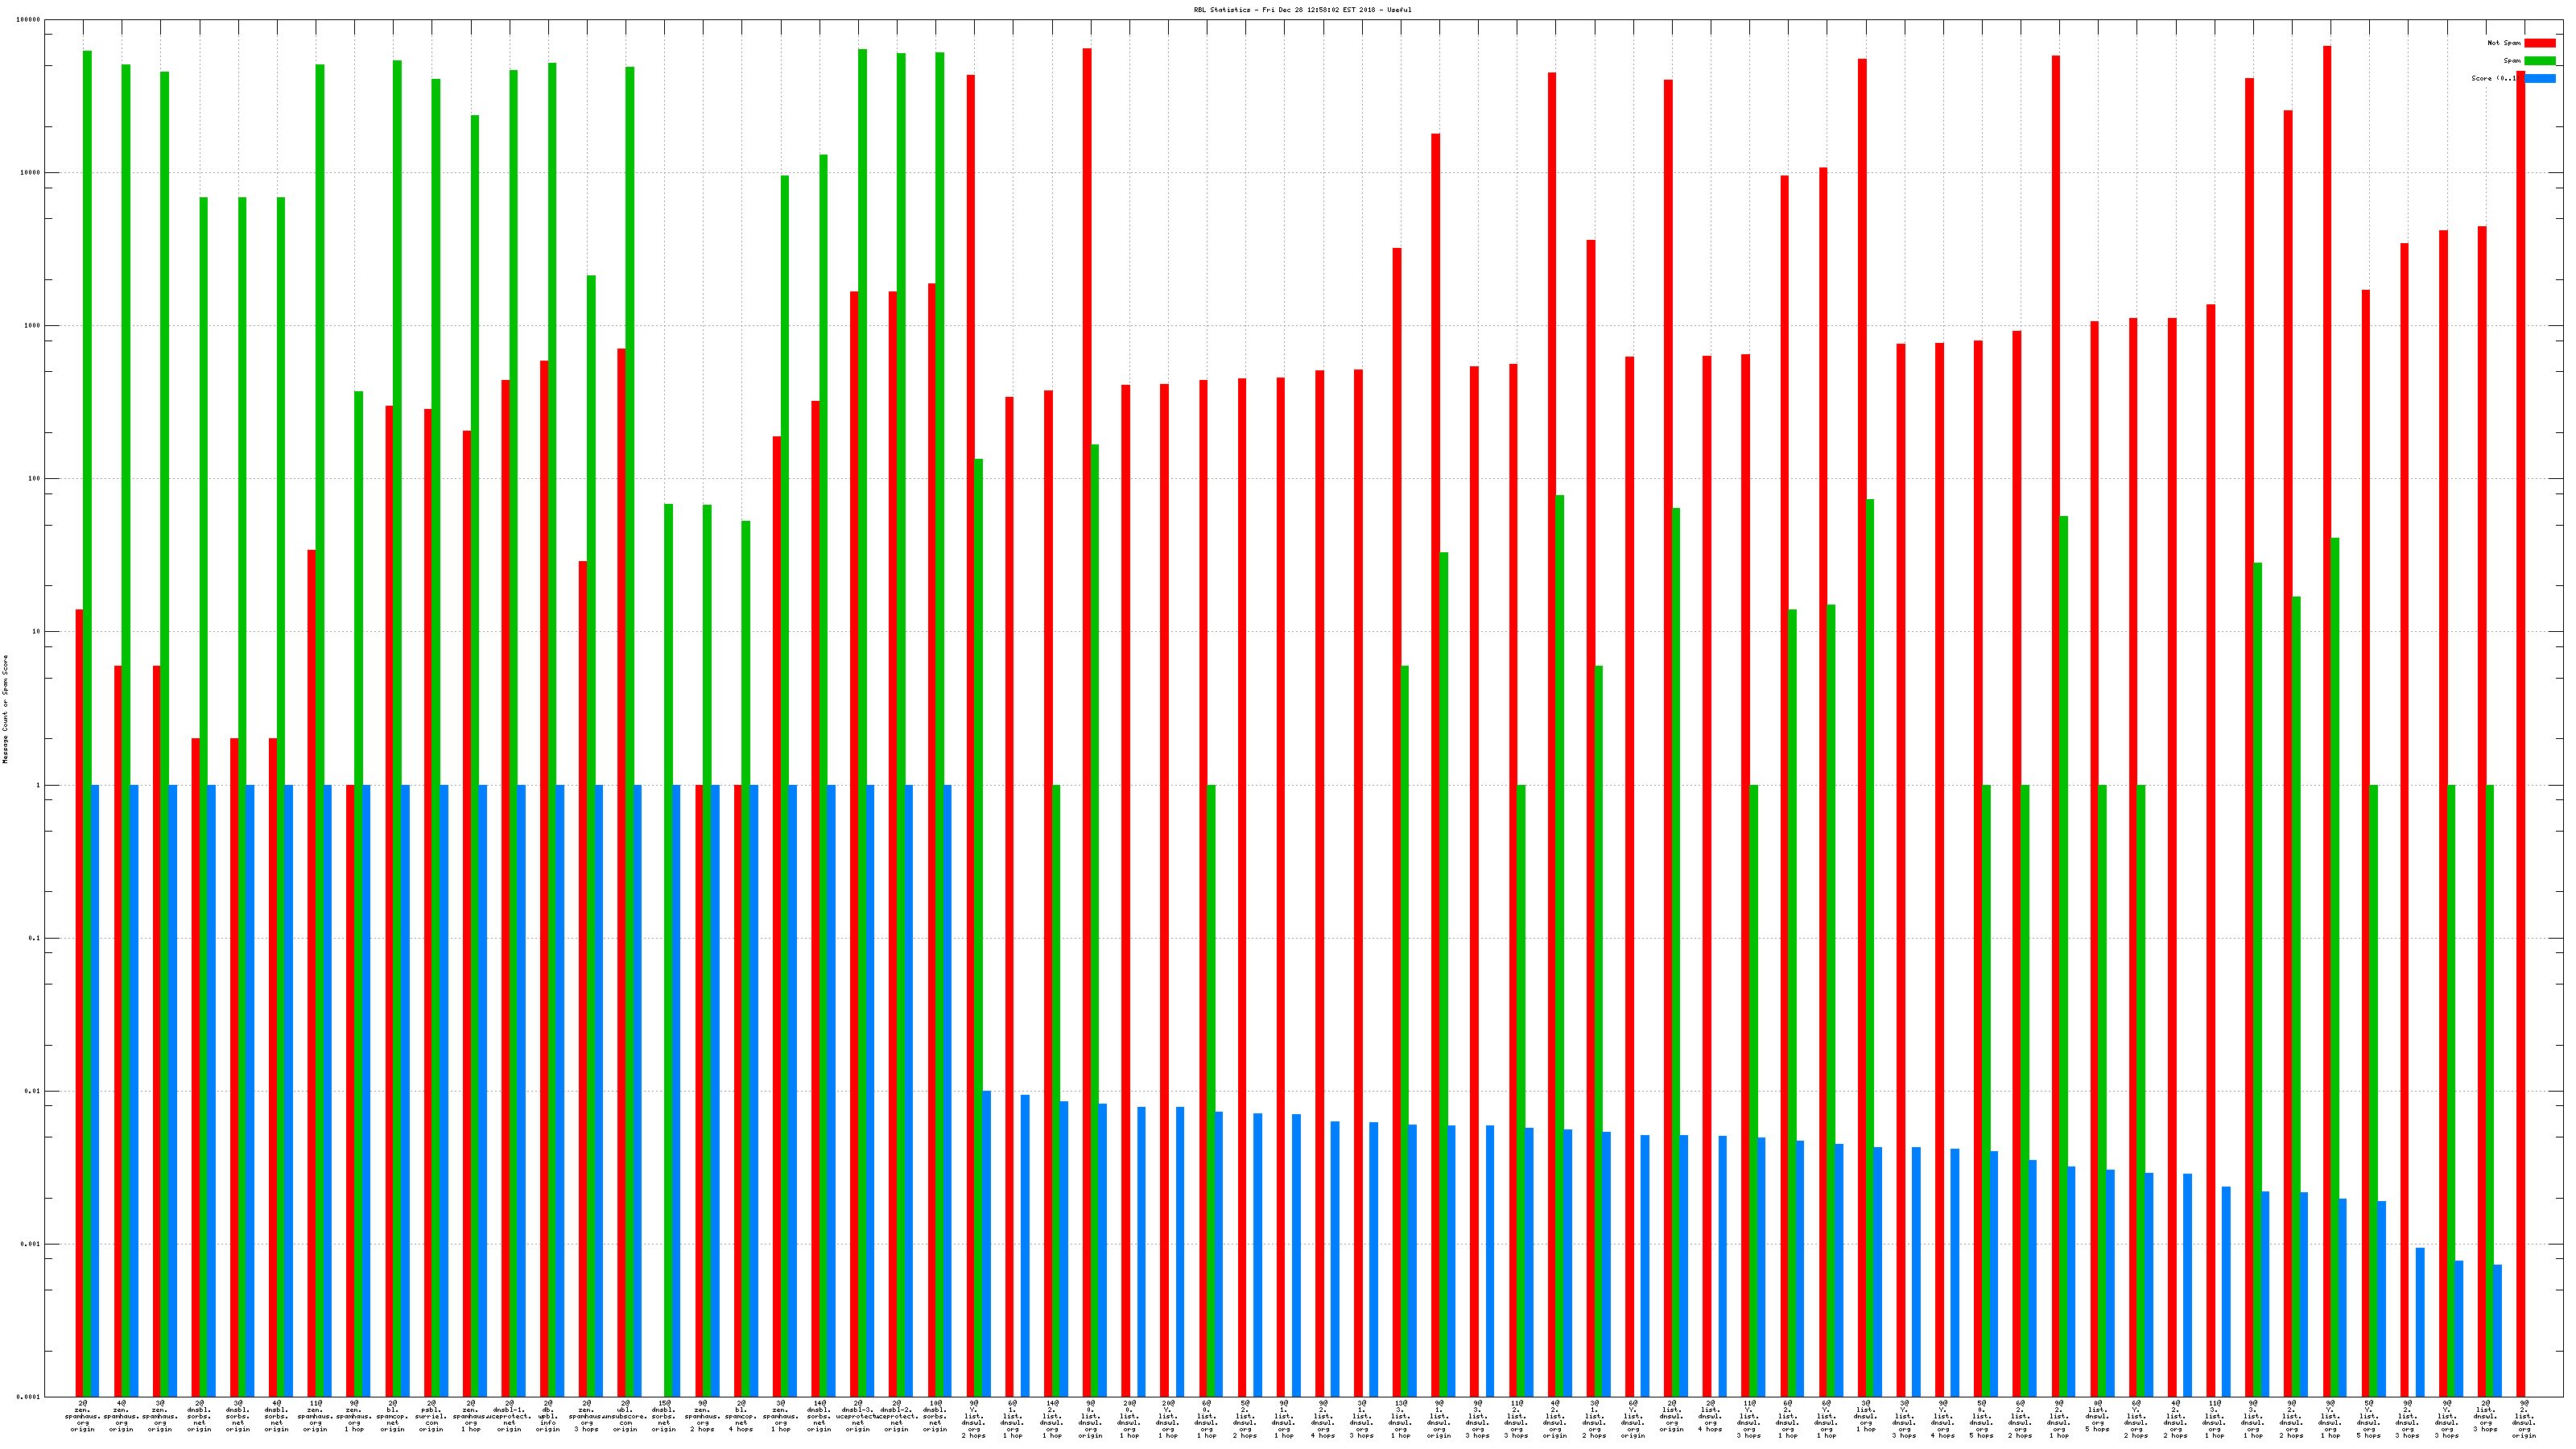The image size is (2576, 1449).
Task: Select the 15@ dnsbl.sorbs.net origin label
Action: [664, 1417]
